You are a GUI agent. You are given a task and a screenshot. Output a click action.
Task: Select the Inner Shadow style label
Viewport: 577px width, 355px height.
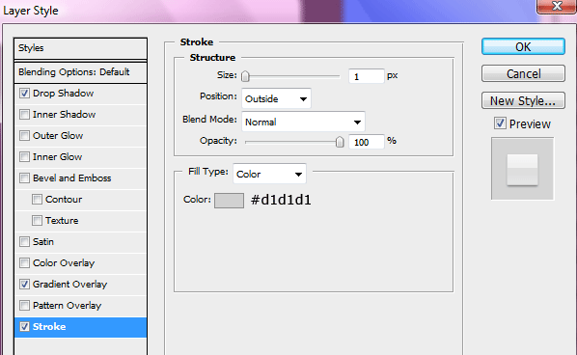64,115
